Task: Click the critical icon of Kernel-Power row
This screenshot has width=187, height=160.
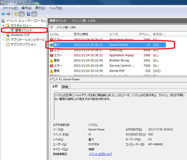Action: click(51, 45)
